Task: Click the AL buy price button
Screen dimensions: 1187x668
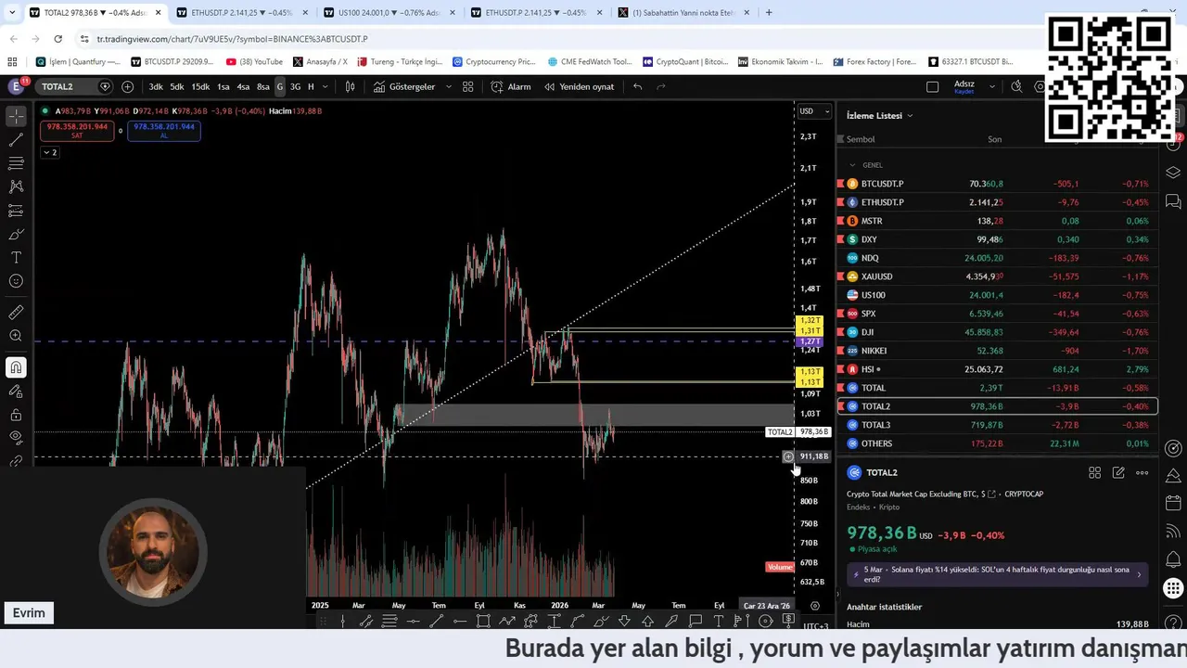Action: 164,131
